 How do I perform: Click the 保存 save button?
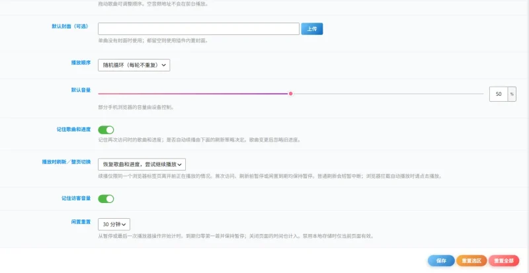pyautogui.click(x=441, y=260)
